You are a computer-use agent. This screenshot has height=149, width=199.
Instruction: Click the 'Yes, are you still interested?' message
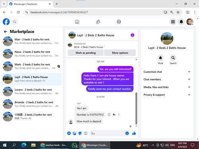click(x=115, y=69)
